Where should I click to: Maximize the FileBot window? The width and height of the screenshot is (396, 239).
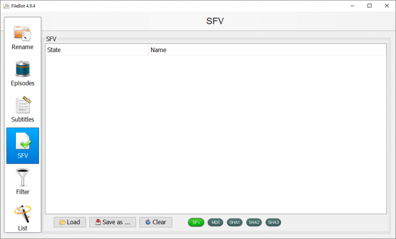[x=370, y=6]
